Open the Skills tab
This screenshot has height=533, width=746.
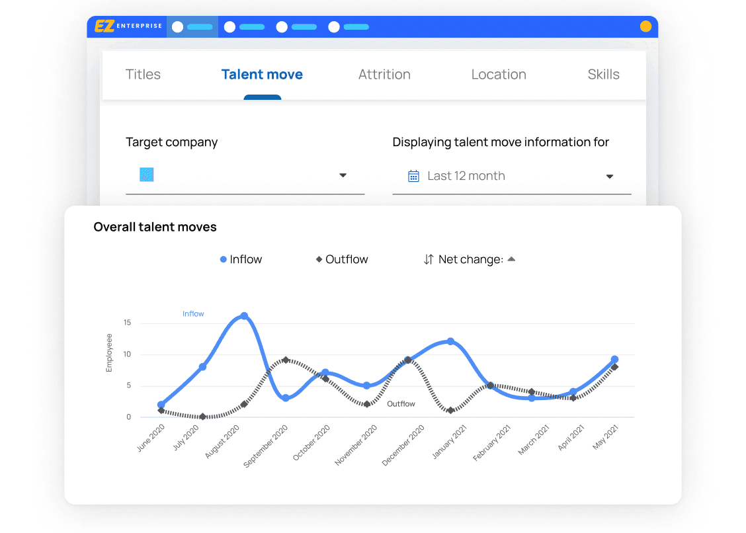[x=603, y=74]
